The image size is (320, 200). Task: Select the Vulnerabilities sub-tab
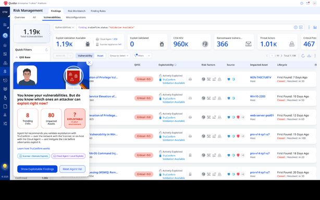point(52,17)
